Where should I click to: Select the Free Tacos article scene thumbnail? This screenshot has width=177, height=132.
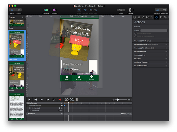pos(17,107)
